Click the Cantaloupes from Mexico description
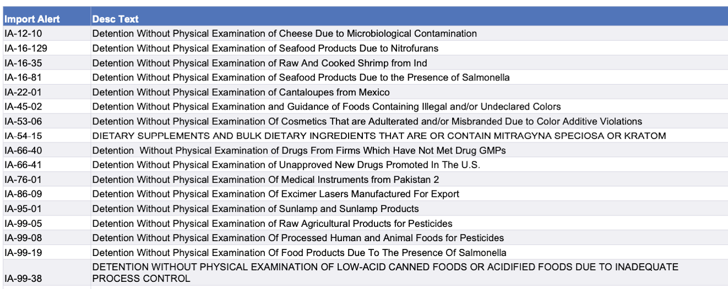The width and height of the screenshot is (728, 289). click(409, 92)
